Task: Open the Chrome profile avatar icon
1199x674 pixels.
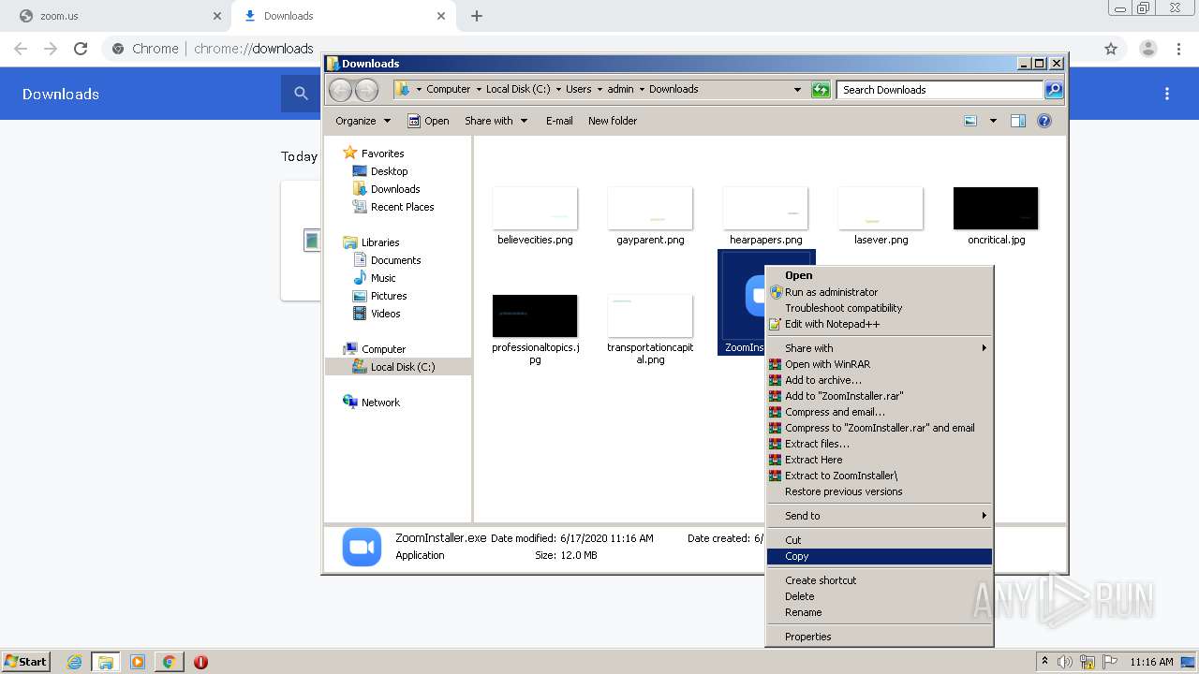Action: [1148, 49]
